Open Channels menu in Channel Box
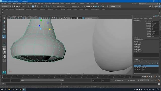Image resolution: width=161 pixels, height=91 pixels. [136, 18]
